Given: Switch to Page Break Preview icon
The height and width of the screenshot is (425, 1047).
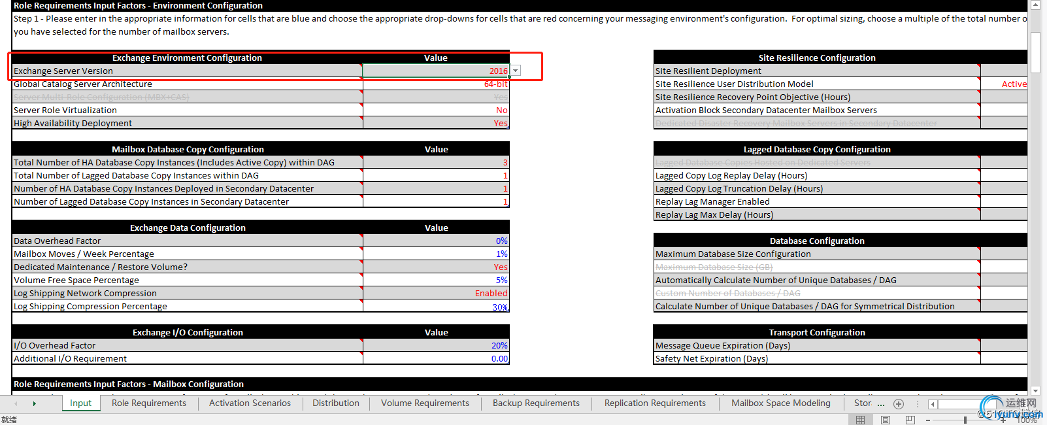Looking at the screenshot, I should (910, 420).
